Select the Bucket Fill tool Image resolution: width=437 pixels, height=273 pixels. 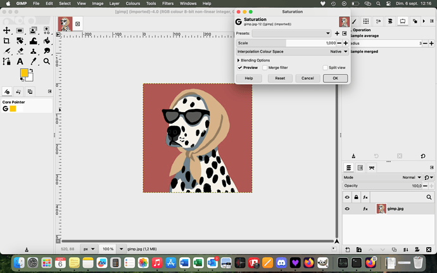click(x=46, y=41)
